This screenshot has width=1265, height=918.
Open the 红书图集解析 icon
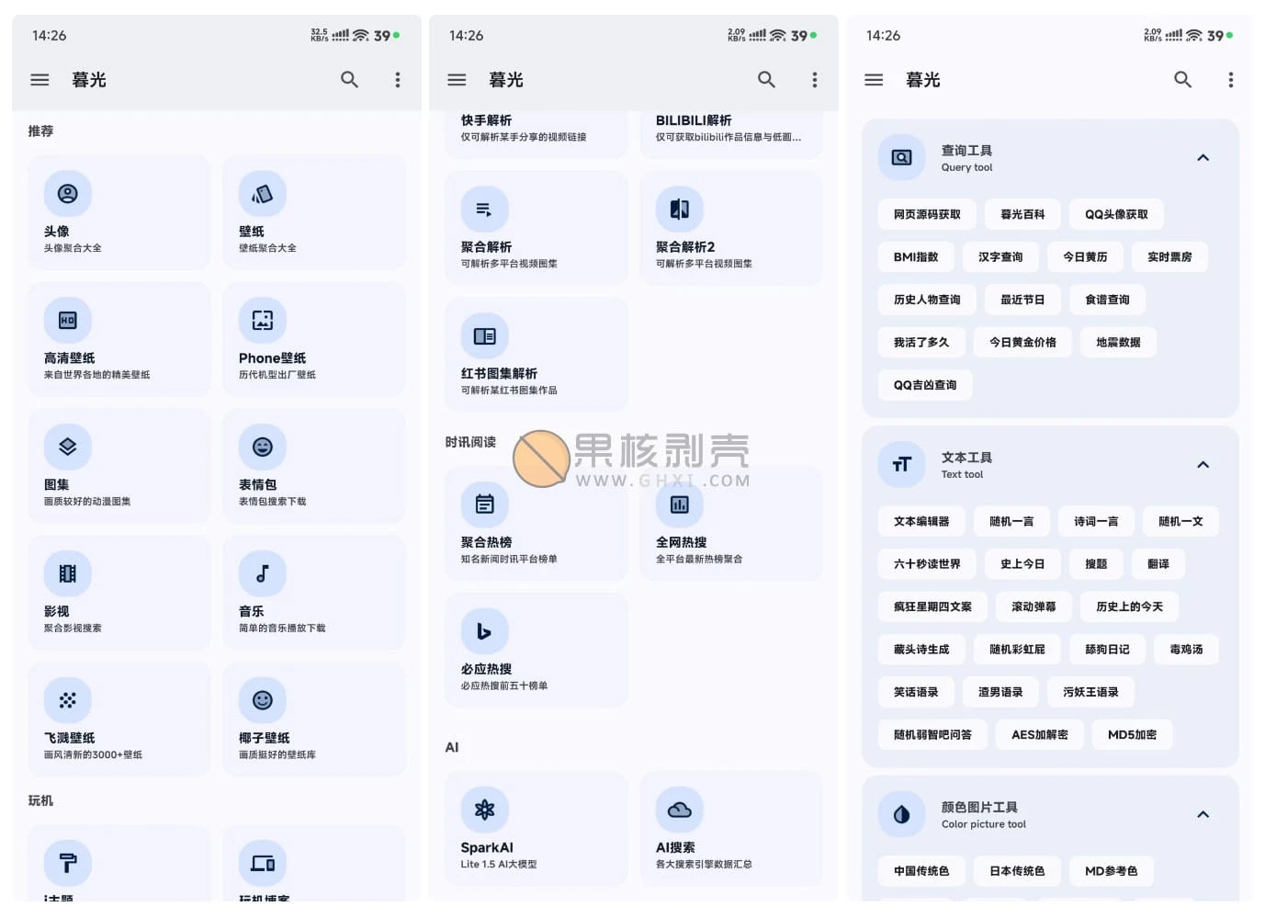(485, 336)
